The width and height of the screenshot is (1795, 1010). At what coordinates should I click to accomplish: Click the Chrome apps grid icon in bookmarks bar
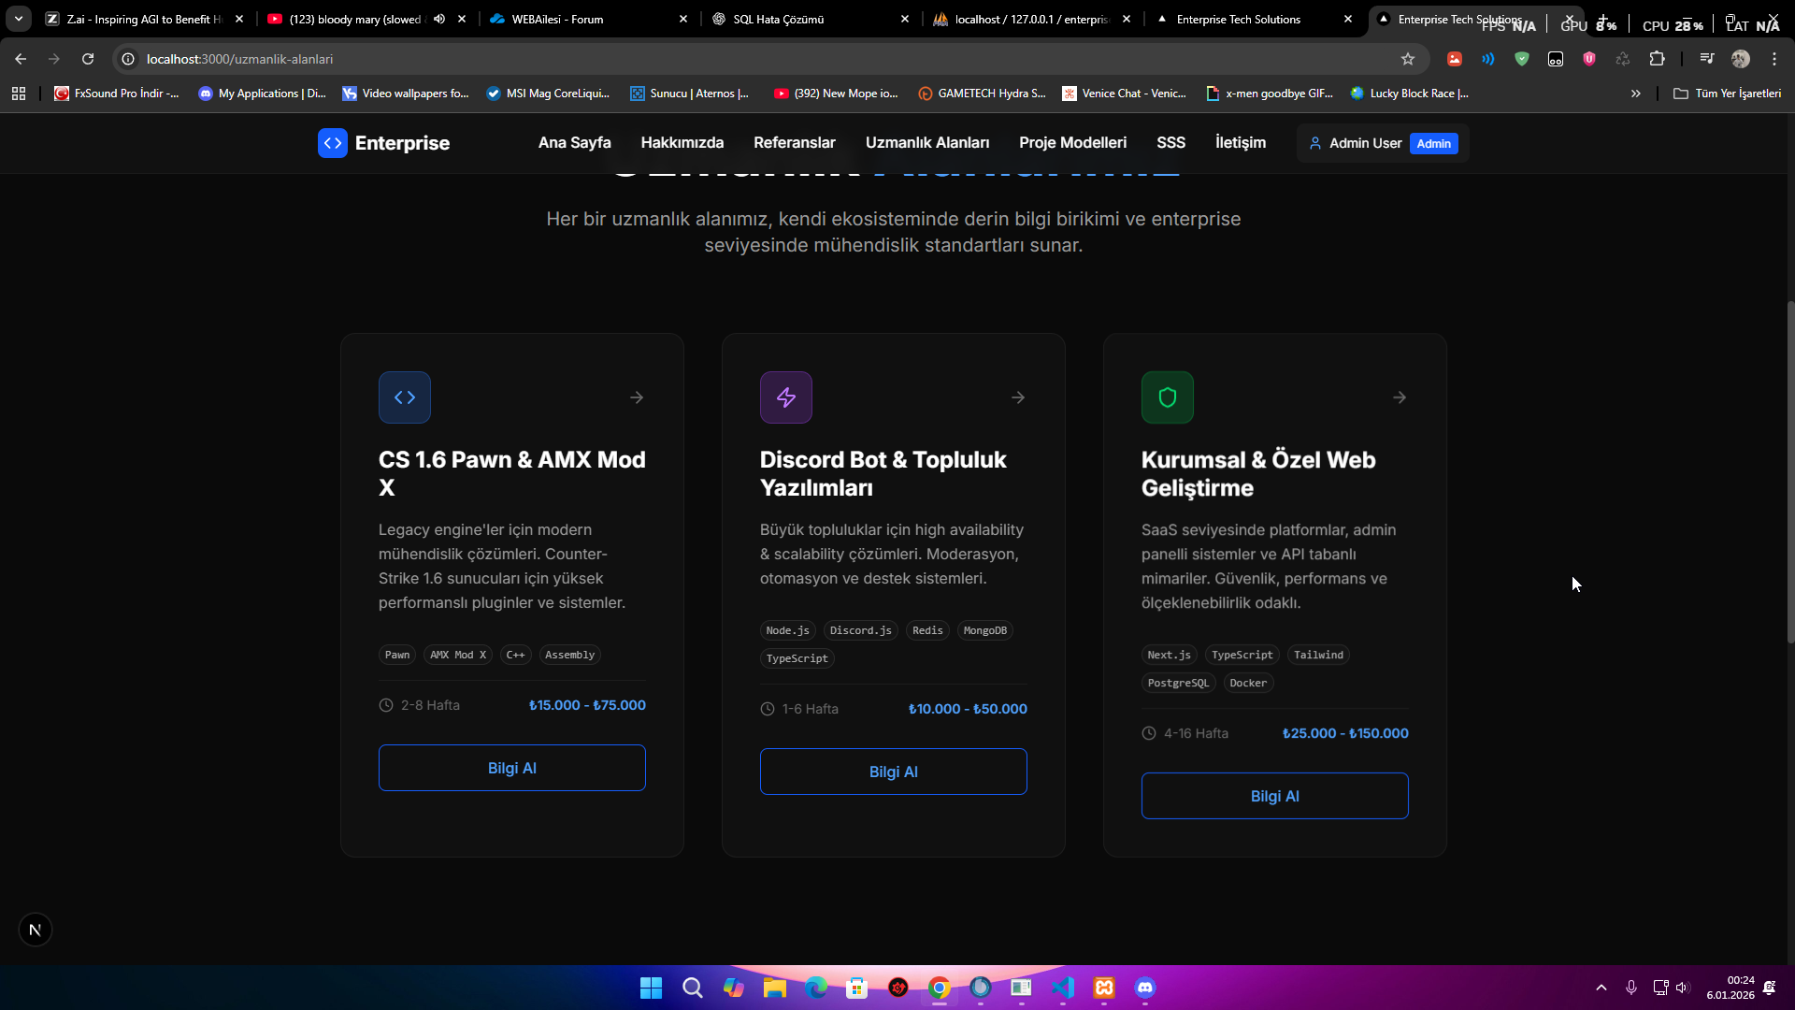[19, 94]
